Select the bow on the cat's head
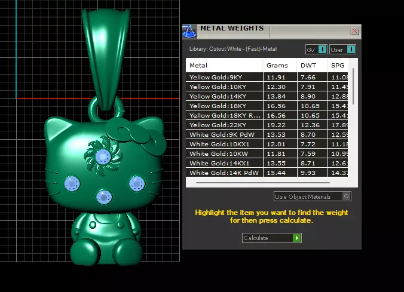Image resolution: width=404 pixels, height=292 pixels. point(136,137)
